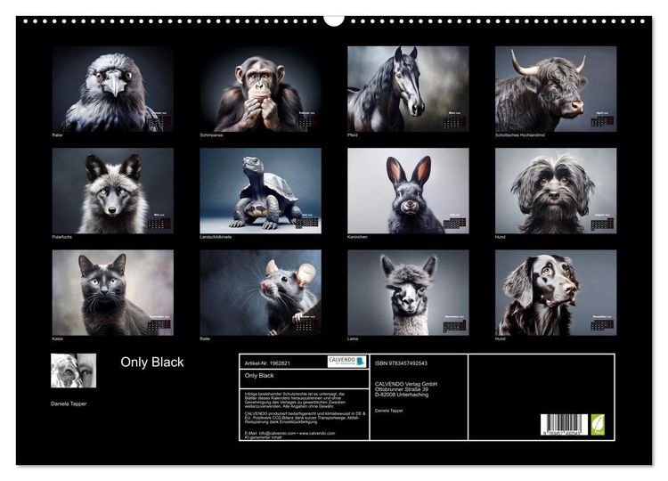Viewport: 668px width, 481px height.
Task: Select the raven (Rabe) photo thumbnail
Action: [113, 88]
